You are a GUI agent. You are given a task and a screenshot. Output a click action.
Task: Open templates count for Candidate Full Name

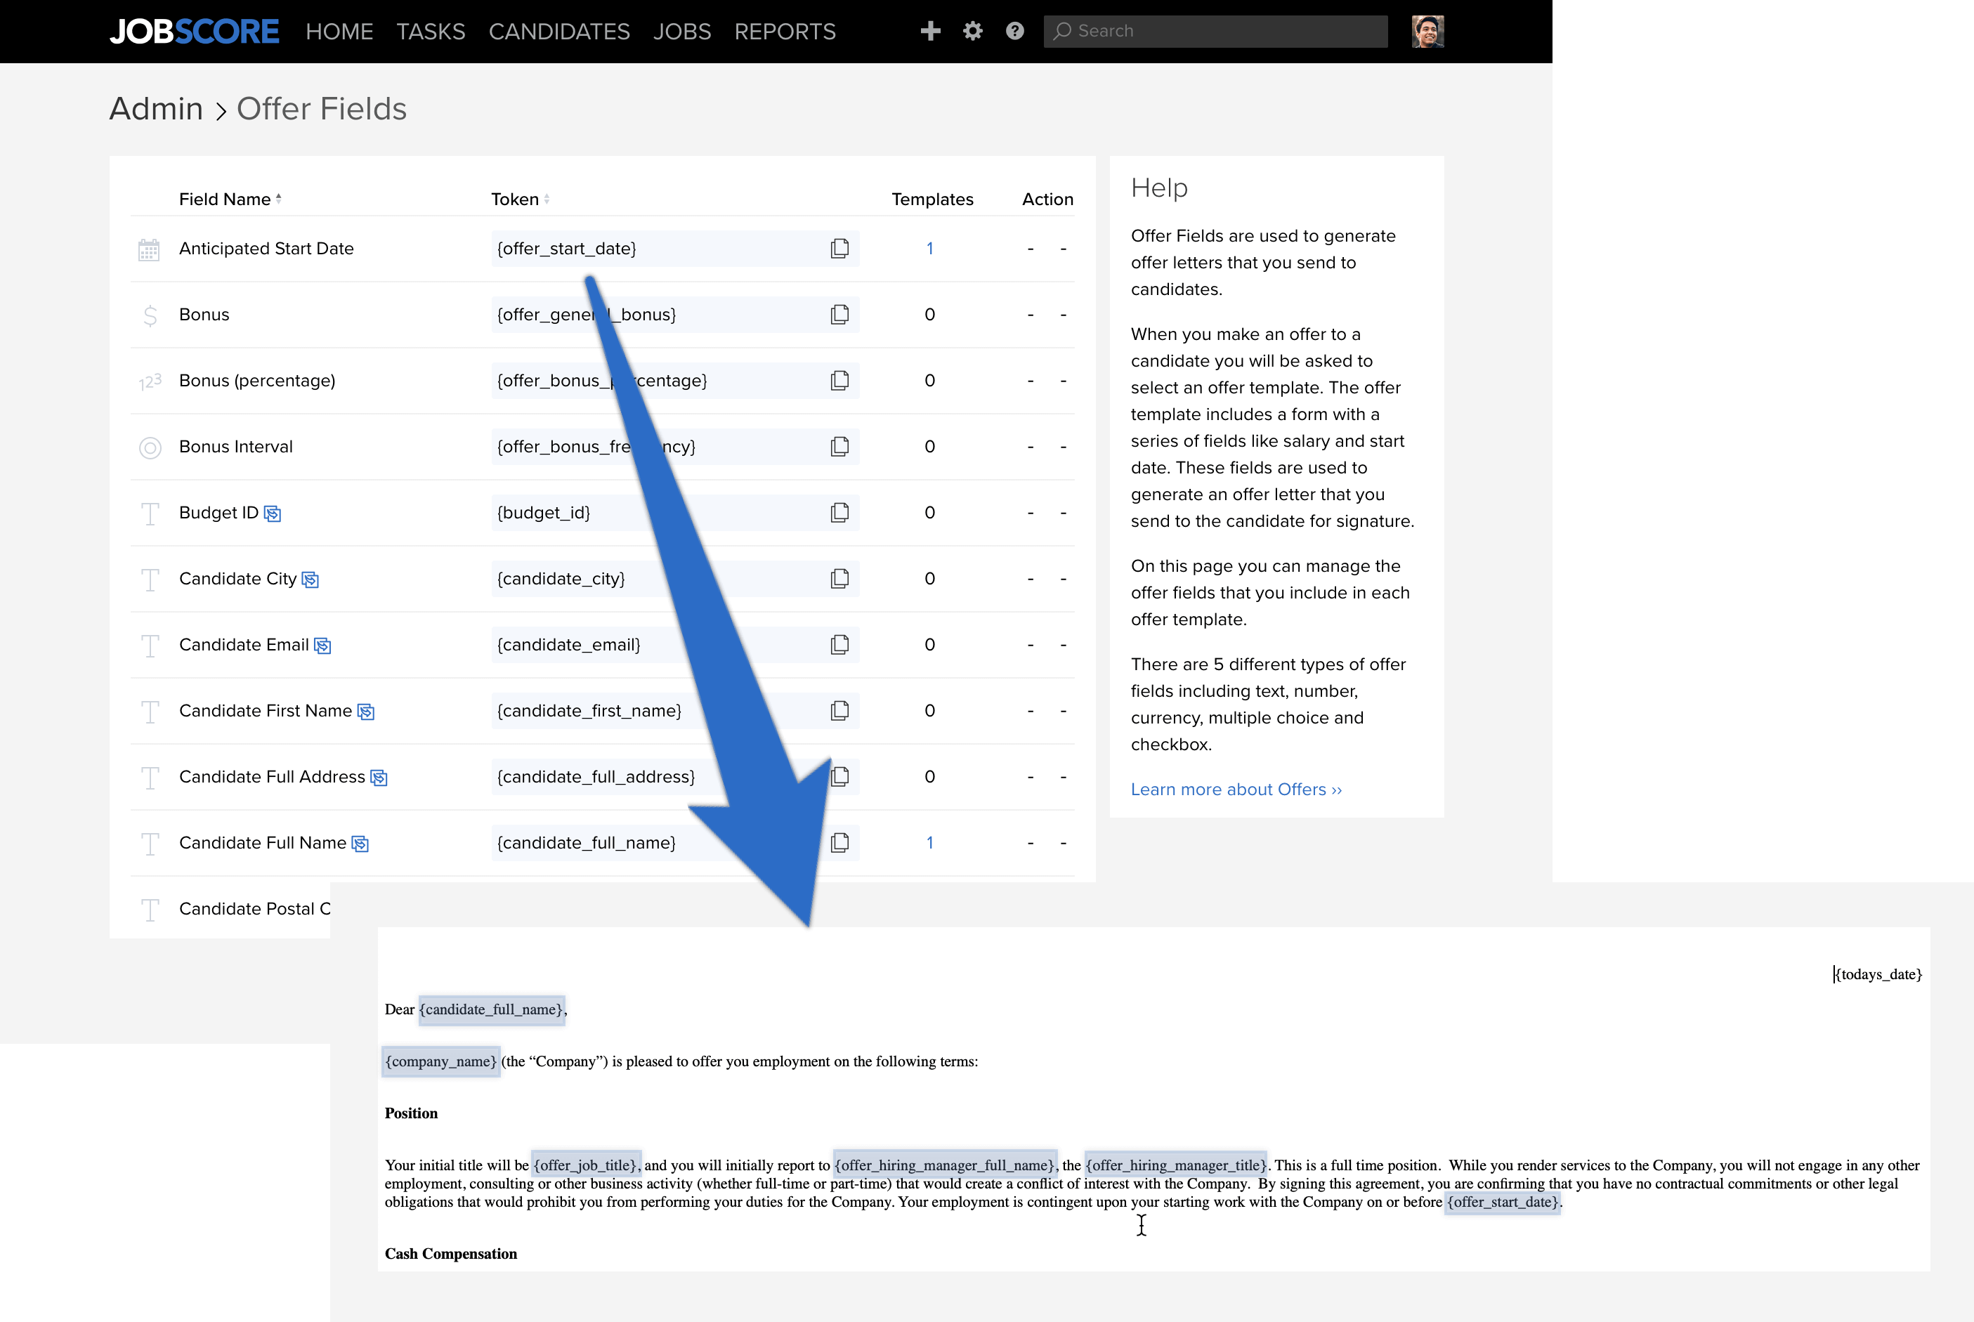tap(929, 842)
